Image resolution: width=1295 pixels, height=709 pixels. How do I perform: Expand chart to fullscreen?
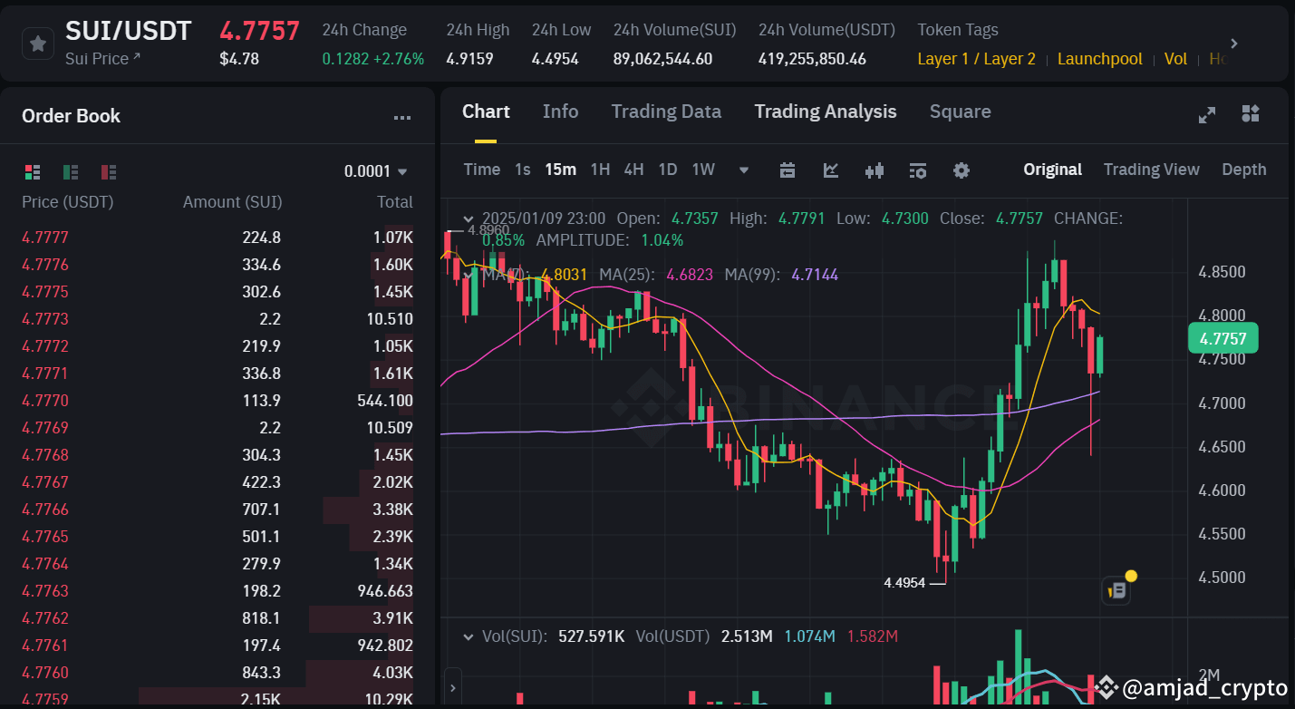[x=1207, y=114]
